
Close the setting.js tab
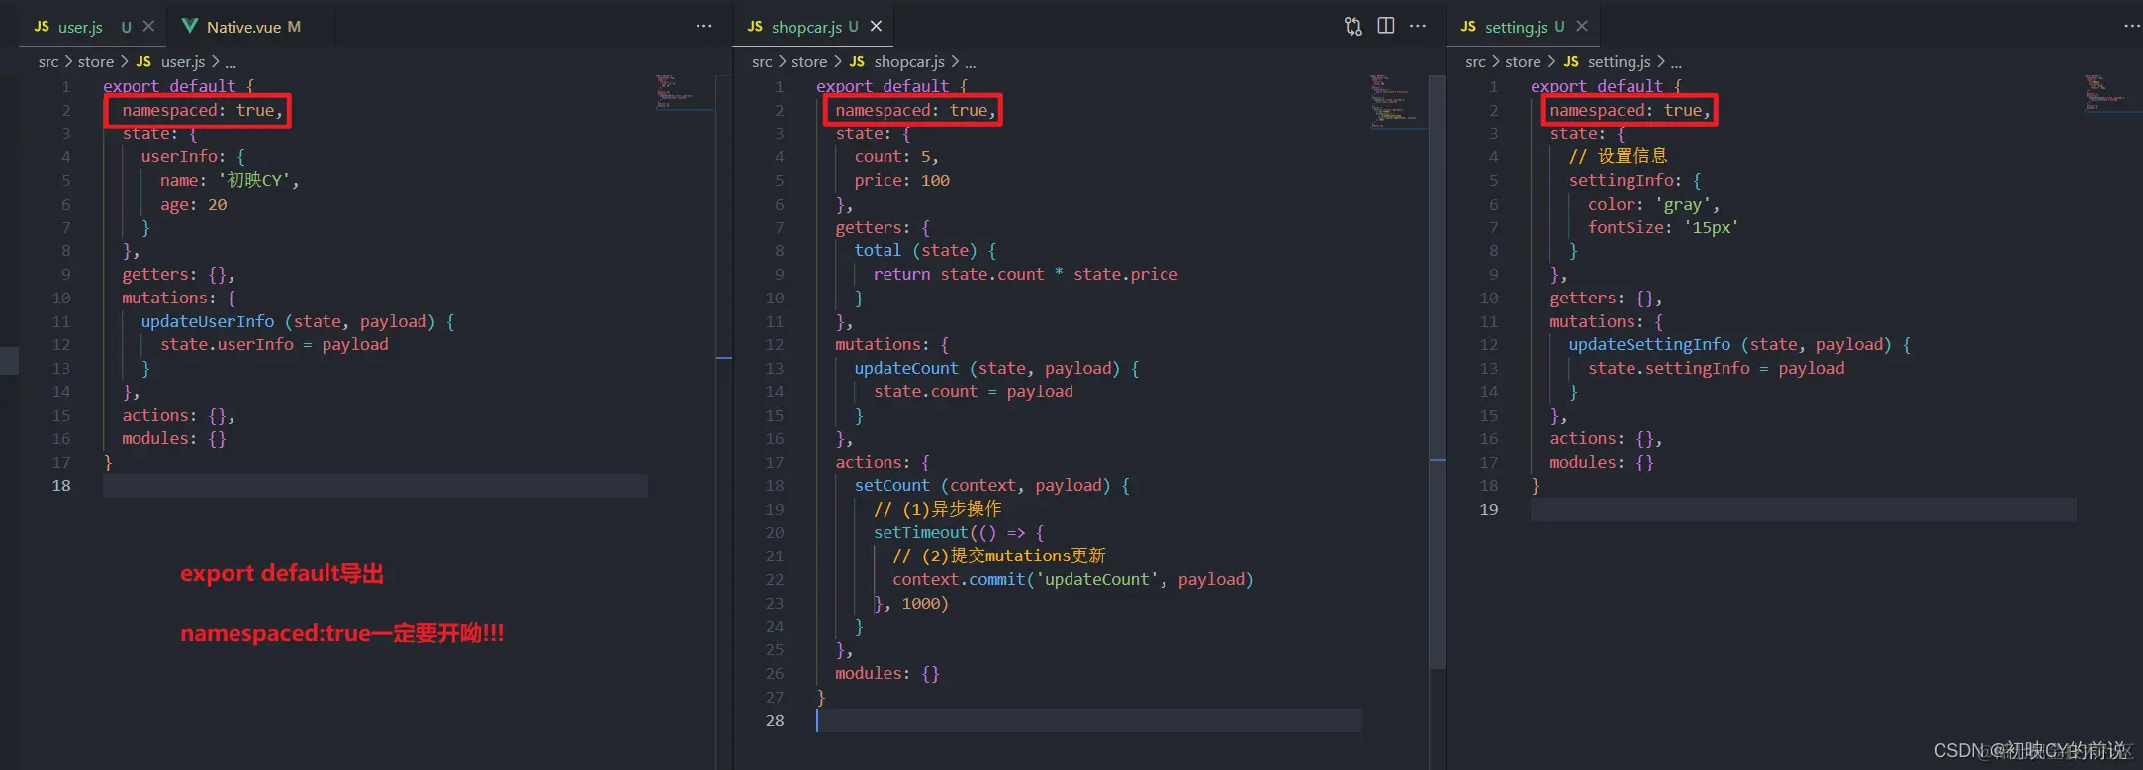1582,27
